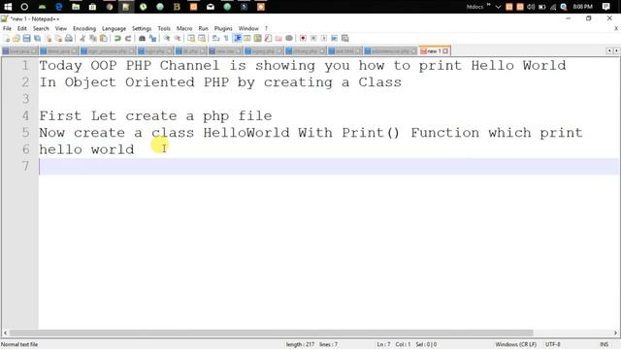Click the Zoom Out toolbar icon
This screenshot has width=621, height=349.
tap(178, 39)
